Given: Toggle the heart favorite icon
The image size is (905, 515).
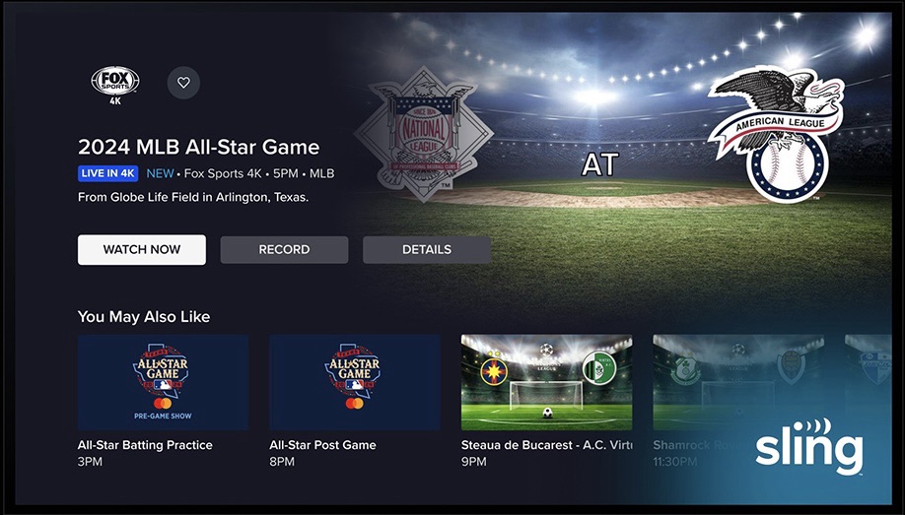Looking at the screenshot, I should coord(183,83).
